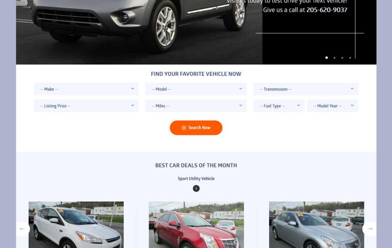Select the fourth hero slider dot
The width and height of the screenshot is (392, 248).
point(350,58)
